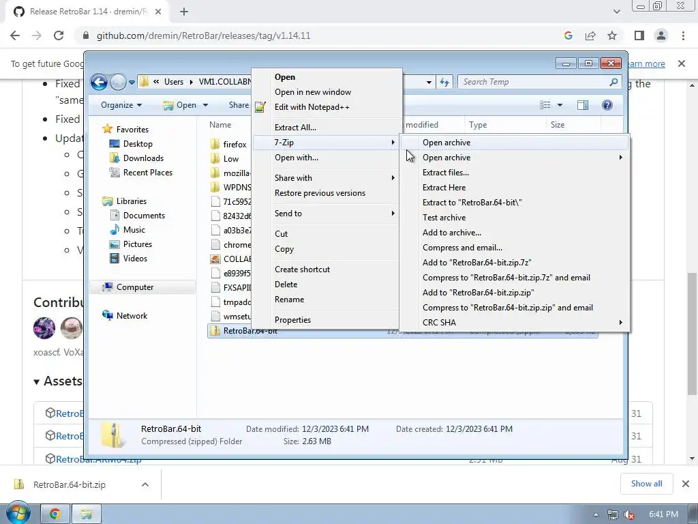
Task: Choose Delete in context menu
Action: click(327, 285)
